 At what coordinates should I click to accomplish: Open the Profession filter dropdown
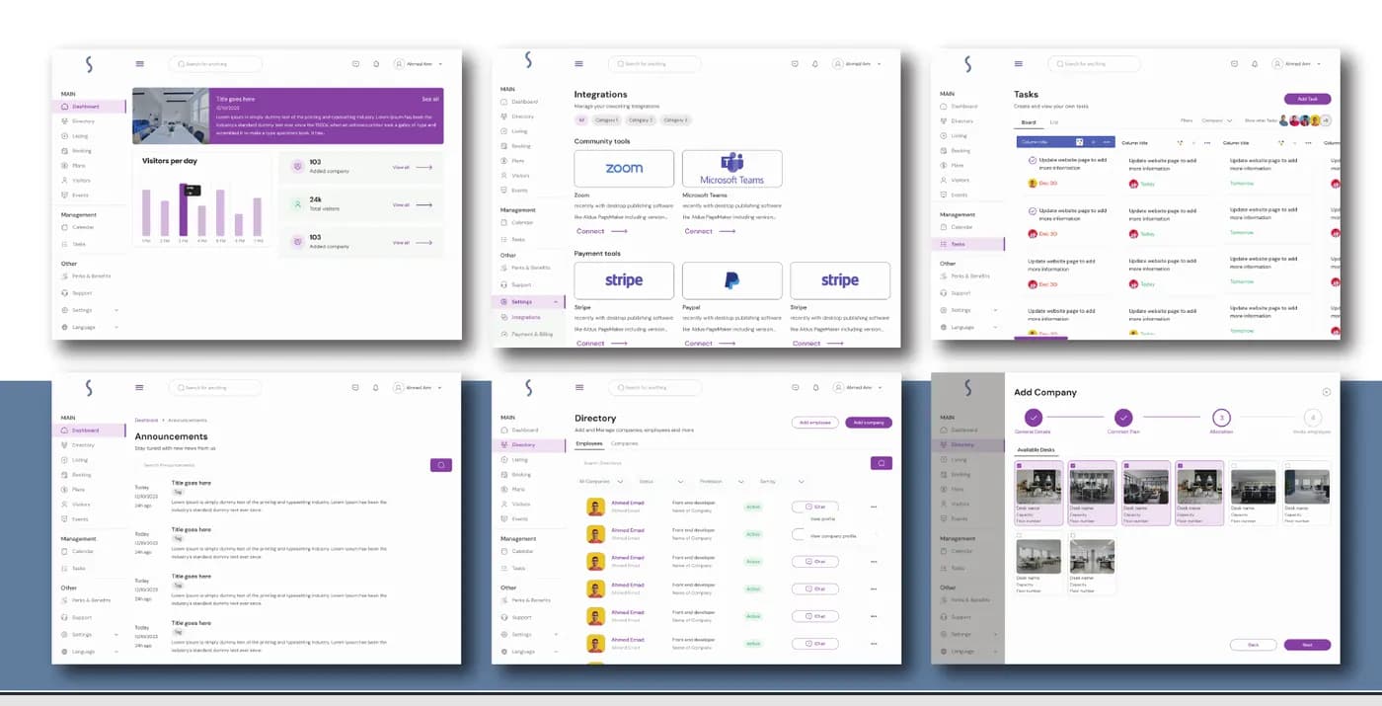722,482
